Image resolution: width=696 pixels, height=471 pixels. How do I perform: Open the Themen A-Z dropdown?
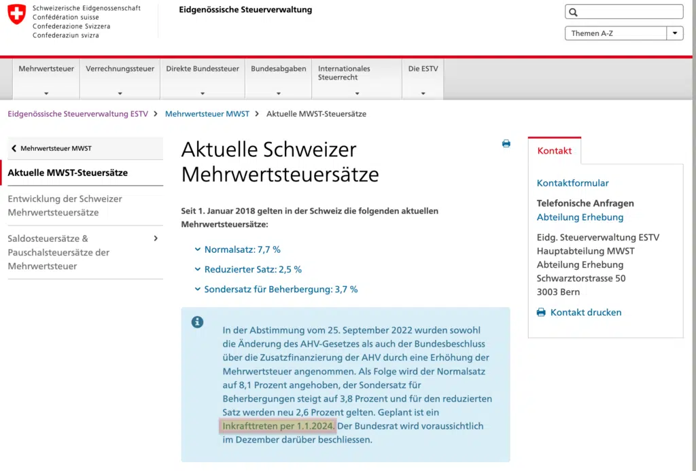point(624,33)
